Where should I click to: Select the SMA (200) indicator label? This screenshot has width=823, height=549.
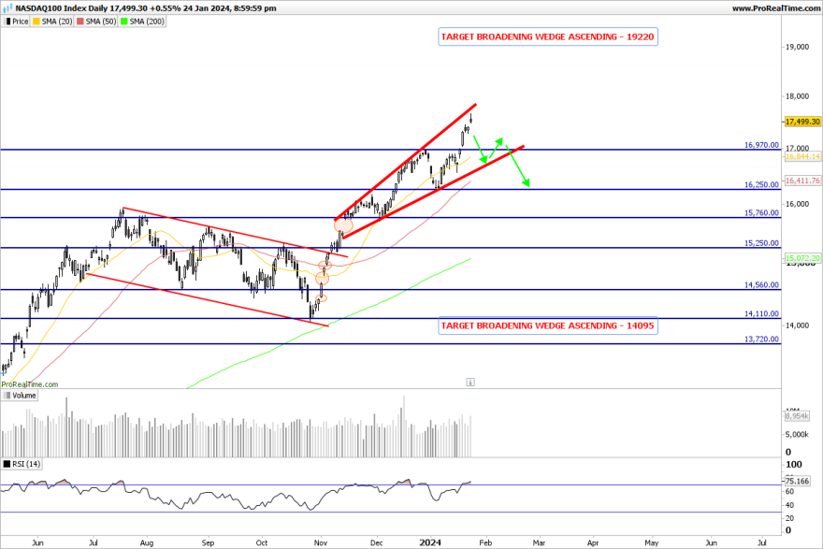pyautogui.click(x=147, y=22)
